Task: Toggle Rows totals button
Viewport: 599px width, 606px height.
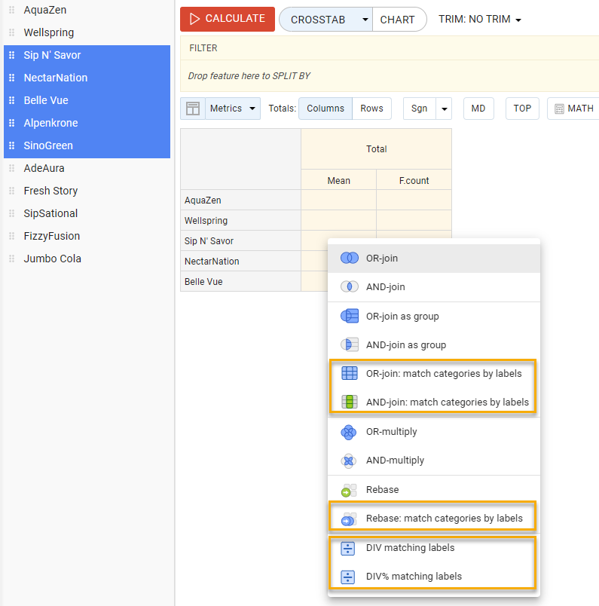Action: (x=371, y=109)
